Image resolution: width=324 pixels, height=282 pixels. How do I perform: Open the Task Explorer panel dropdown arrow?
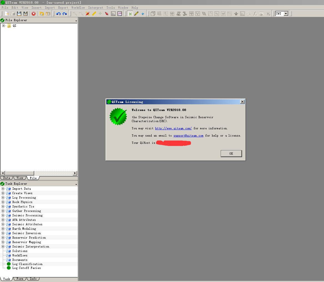(76, 184)
